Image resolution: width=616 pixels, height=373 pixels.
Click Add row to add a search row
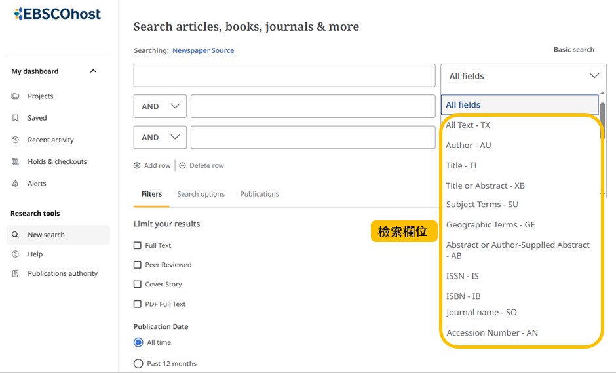click(x=153, y=166)
